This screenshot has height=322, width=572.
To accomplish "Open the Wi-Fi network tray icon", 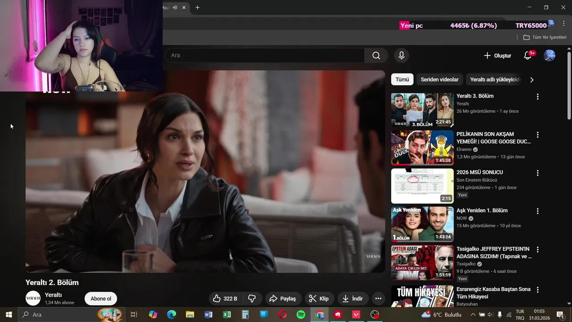I will pyautogui.click(x=509, y=315).
